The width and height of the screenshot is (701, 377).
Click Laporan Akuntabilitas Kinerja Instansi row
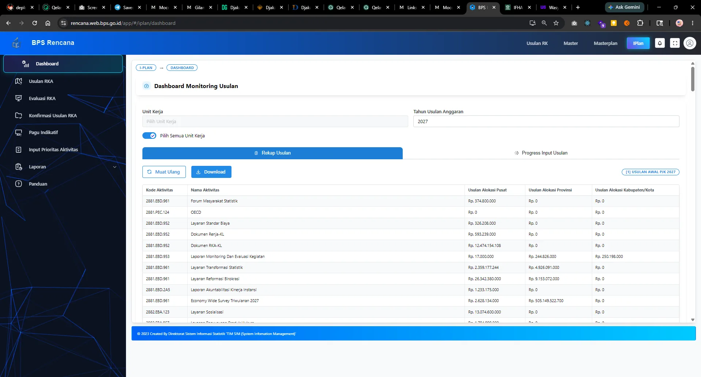411,290
